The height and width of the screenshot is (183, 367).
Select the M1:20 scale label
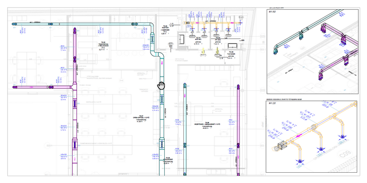(x=272, y=103)
